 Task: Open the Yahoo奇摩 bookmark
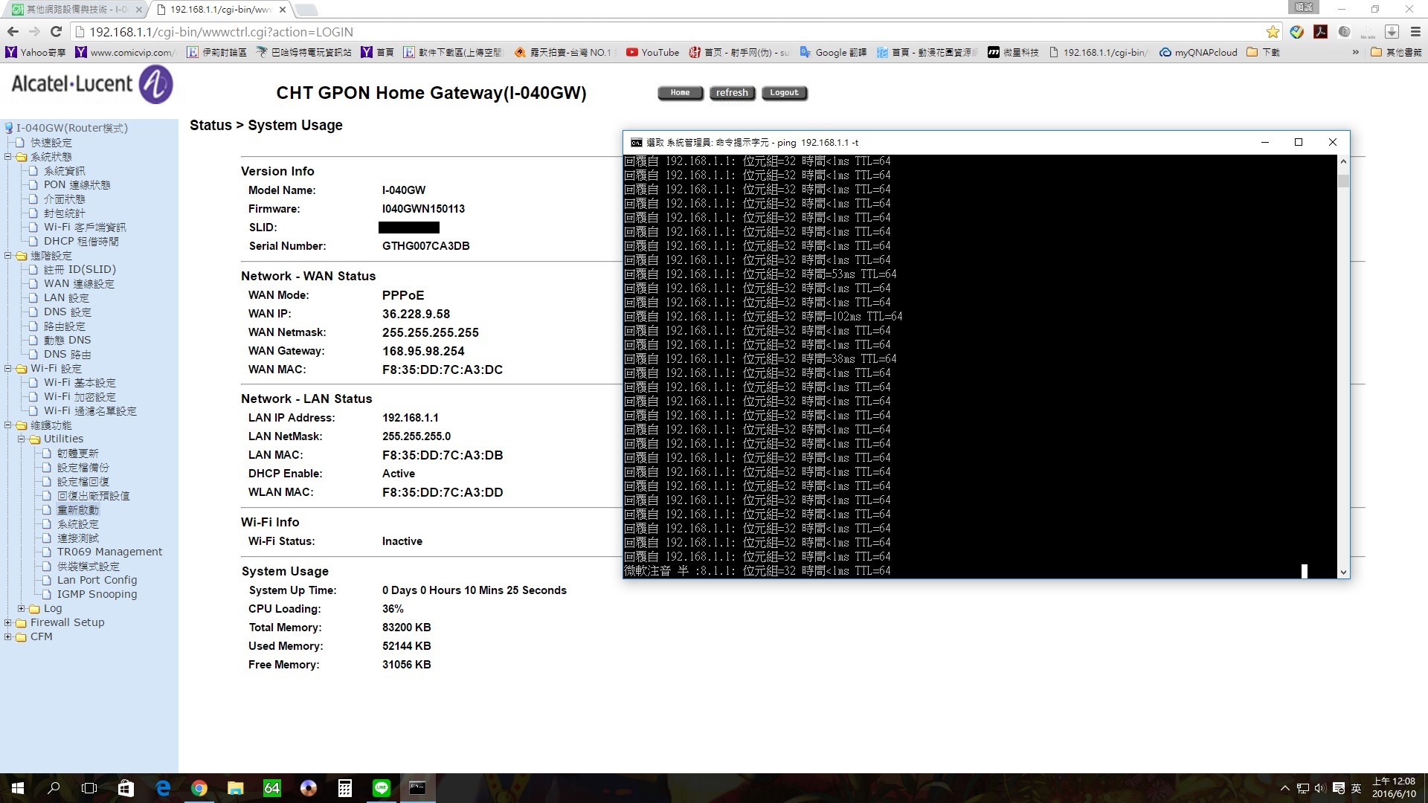pos(36,52)
